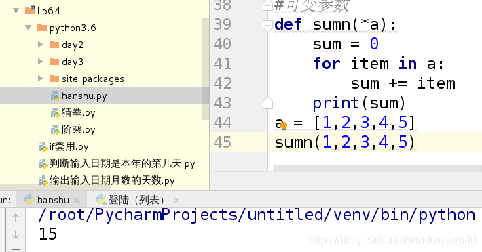
Task: Click the Python icon on hanshu tab
Action: pyautogui.click(x=29, y=200)
